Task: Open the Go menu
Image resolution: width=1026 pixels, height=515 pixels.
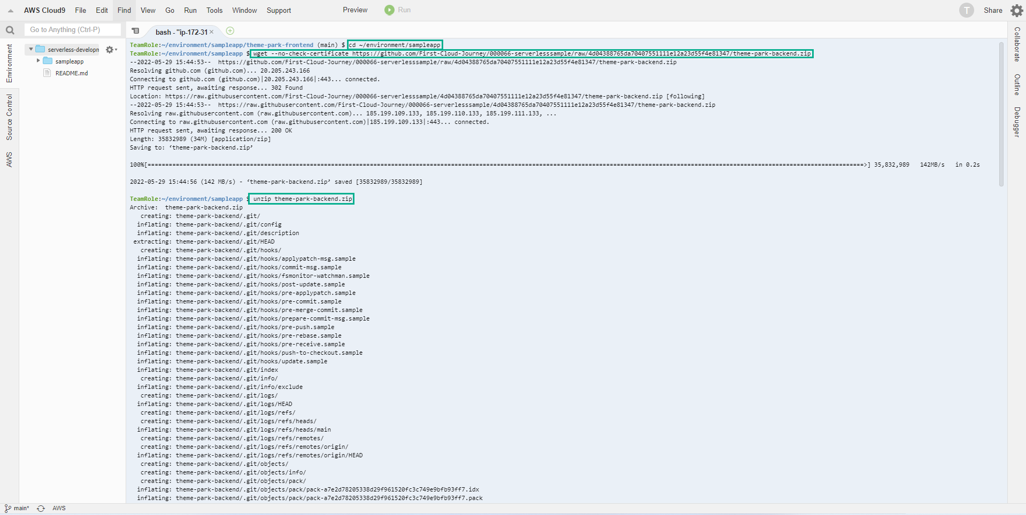Action: point(170,10)
